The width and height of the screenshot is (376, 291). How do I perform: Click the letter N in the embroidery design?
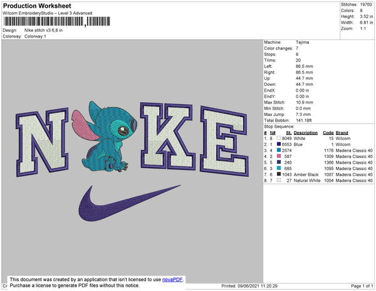click(x=42, y=142)
